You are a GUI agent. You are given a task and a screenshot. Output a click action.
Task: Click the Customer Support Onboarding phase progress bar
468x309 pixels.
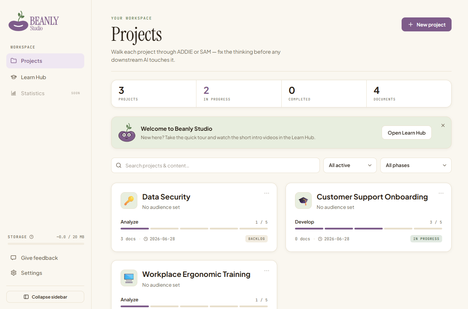click(x=368, y=228)
